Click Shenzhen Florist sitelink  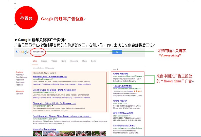point(84,84)
